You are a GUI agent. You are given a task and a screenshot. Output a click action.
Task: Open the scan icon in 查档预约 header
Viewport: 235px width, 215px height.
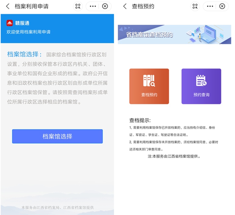coord(195,6)
